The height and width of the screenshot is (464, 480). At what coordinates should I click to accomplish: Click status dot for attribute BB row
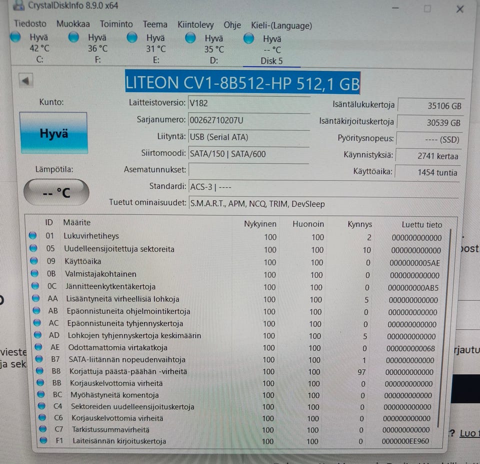(40, 382)
